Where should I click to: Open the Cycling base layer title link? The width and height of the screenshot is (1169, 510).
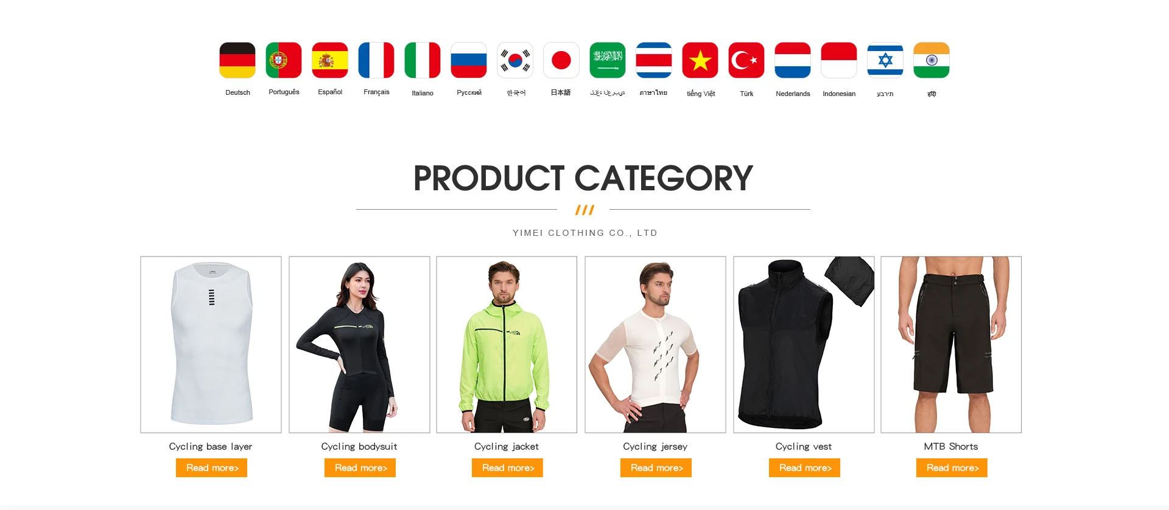211,447
